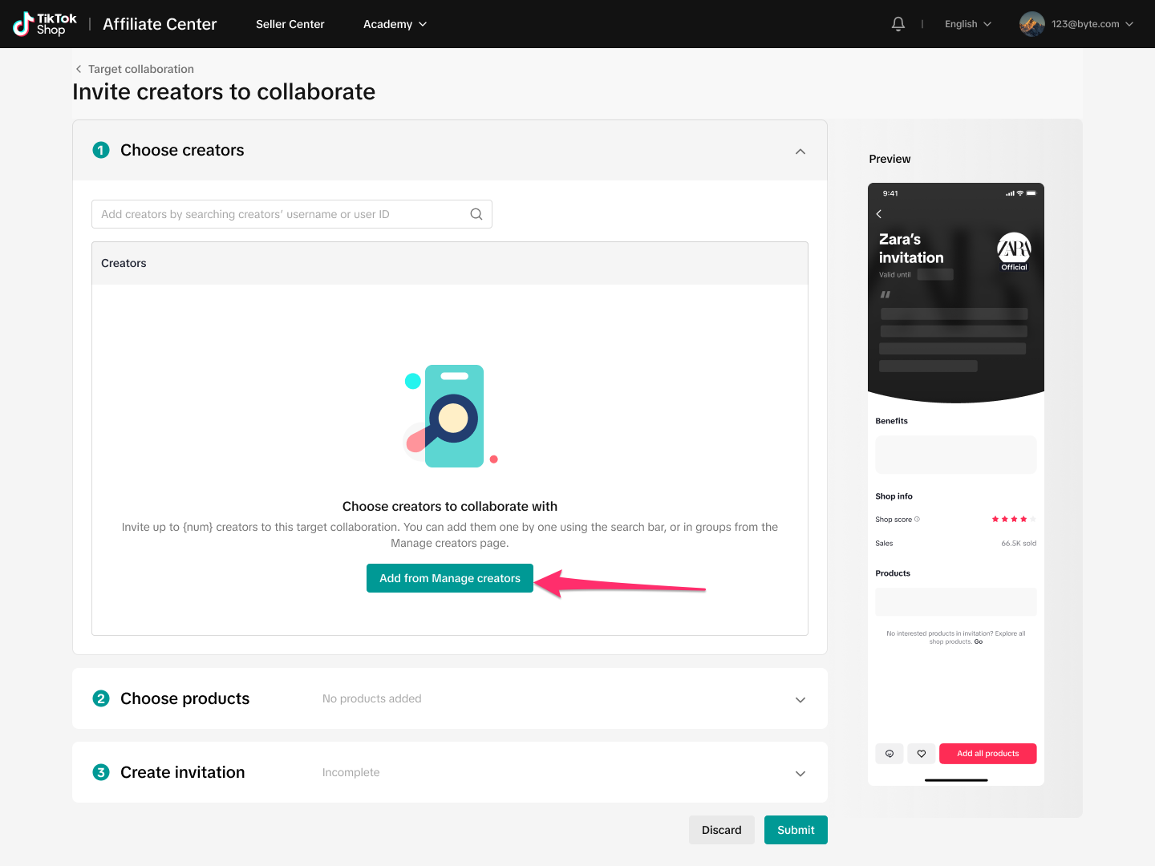Open the English language dropdown

pos(968,24)
